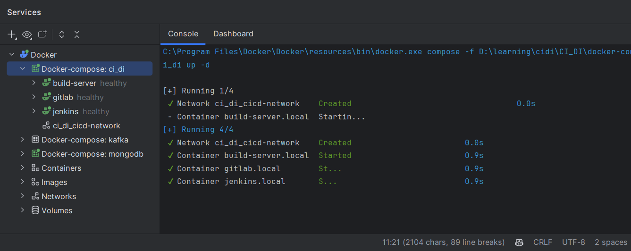Click the mongodb compose icon
631x251 pixels.
[x=35, y=154]
